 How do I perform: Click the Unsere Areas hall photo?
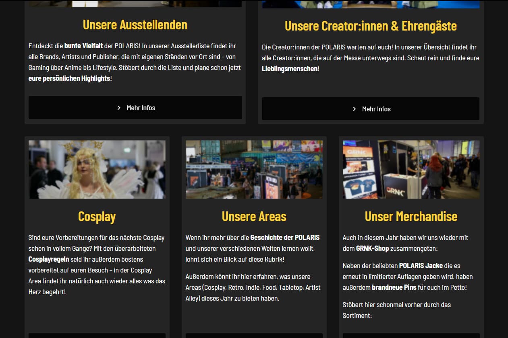pyautogui.click(x=254, y=169)
